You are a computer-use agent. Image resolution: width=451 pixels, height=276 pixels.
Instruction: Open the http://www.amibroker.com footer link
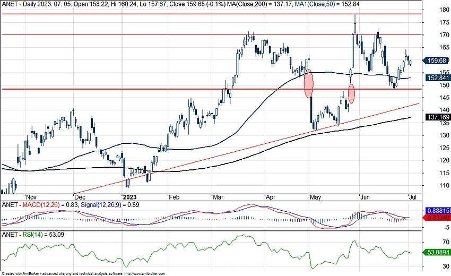point(145,274)
